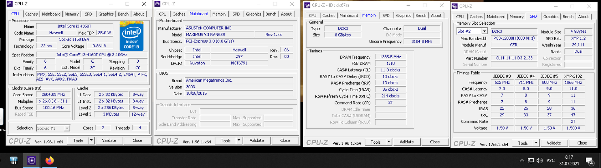The width and height of the screenshot is (601, 168).
Task: Click the BIOS Version value 3003
Action: [x=239, y=87]
